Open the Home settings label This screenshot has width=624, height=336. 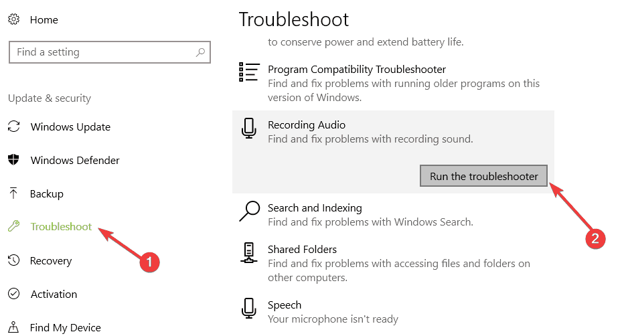point(44,20)
